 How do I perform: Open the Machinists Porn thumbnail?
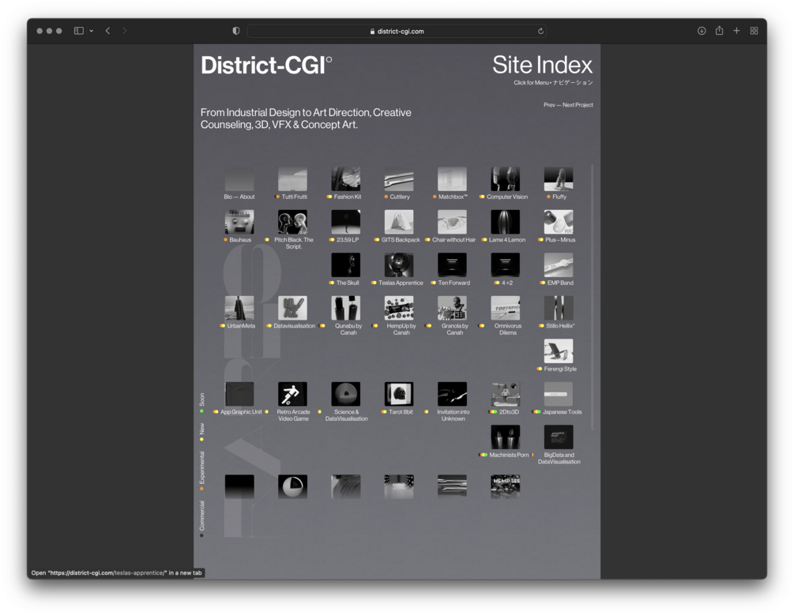click(506, 437)
